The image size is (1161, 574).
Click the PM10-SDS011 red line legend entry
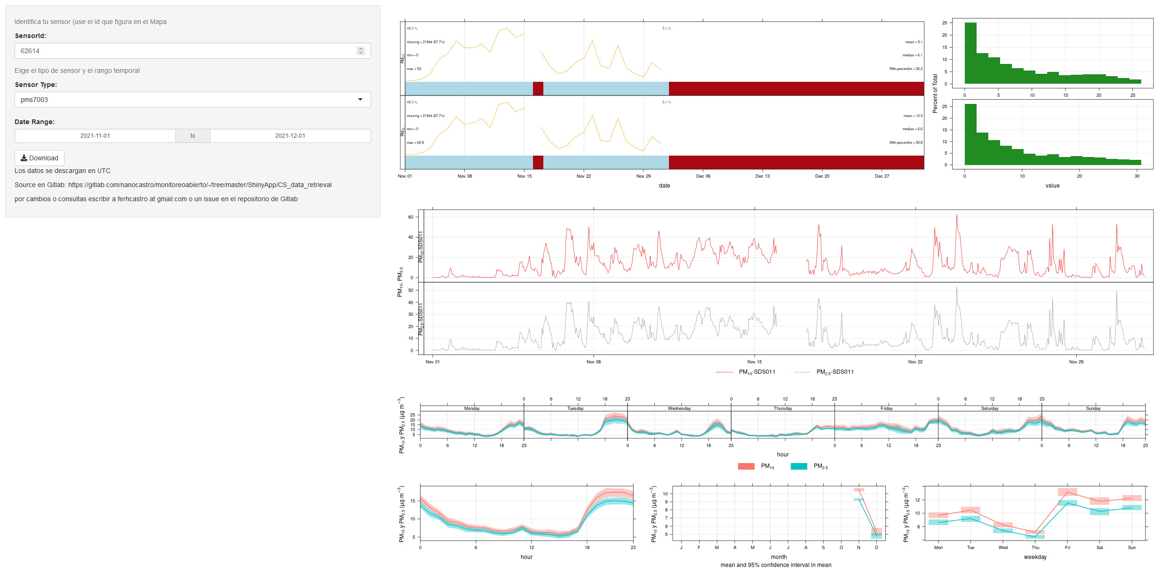(x=746, y=372)
